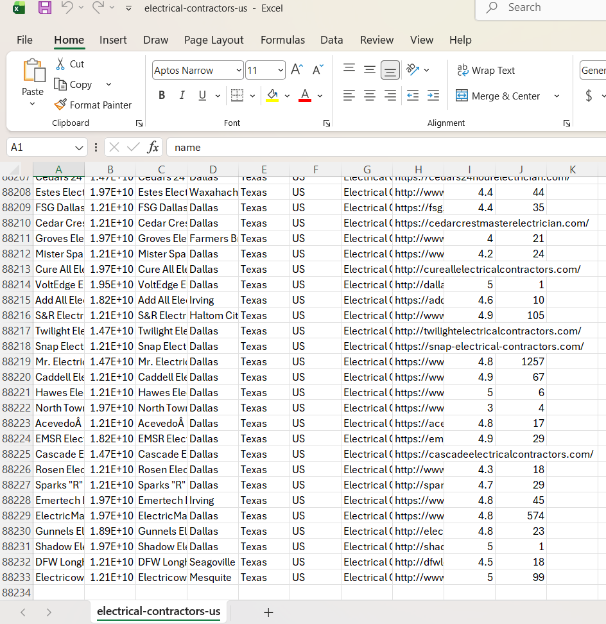Select Center alignment icon
The width and height of the screenshot is (606, 624).
[x=370, y=95]
